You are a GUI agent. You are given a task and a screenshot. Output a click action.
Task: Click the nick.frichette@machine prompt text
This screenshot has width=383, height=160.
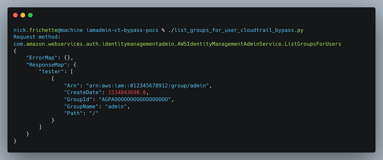pos(48,30)
